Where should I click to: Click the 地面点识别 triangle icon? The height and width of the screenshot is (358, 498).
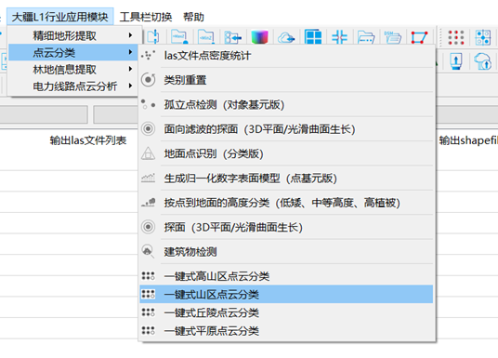148,153
